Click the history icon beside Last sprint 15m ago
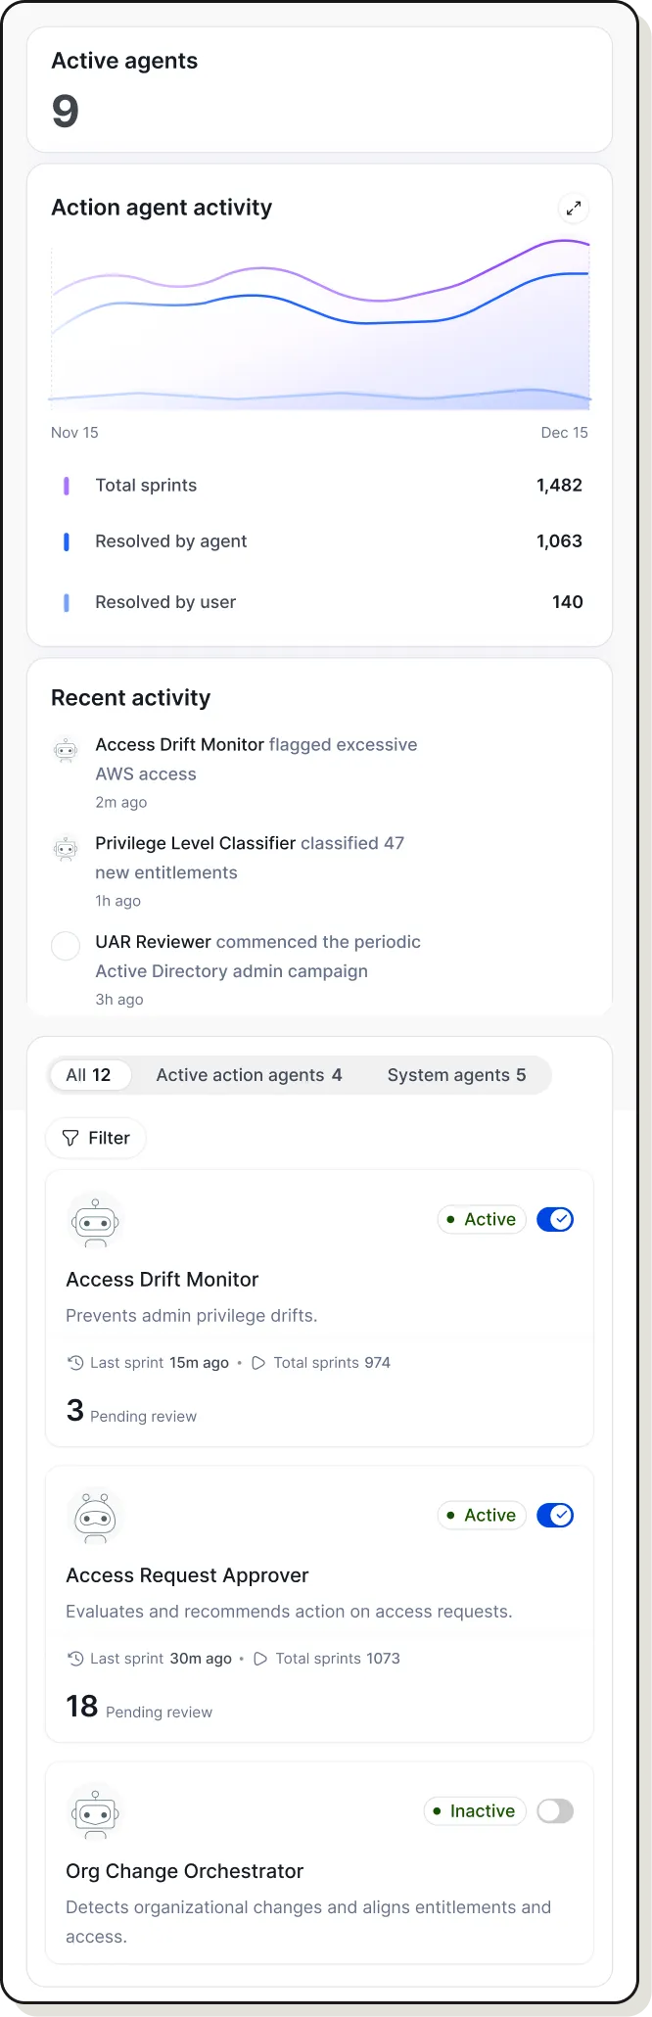Screen dimensions: 652x2017 (74, 1362)
